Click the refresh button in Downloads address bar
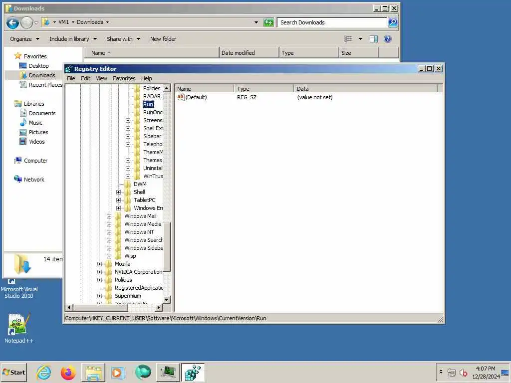This screenshot has height=383, width=511. click(268, 22)
